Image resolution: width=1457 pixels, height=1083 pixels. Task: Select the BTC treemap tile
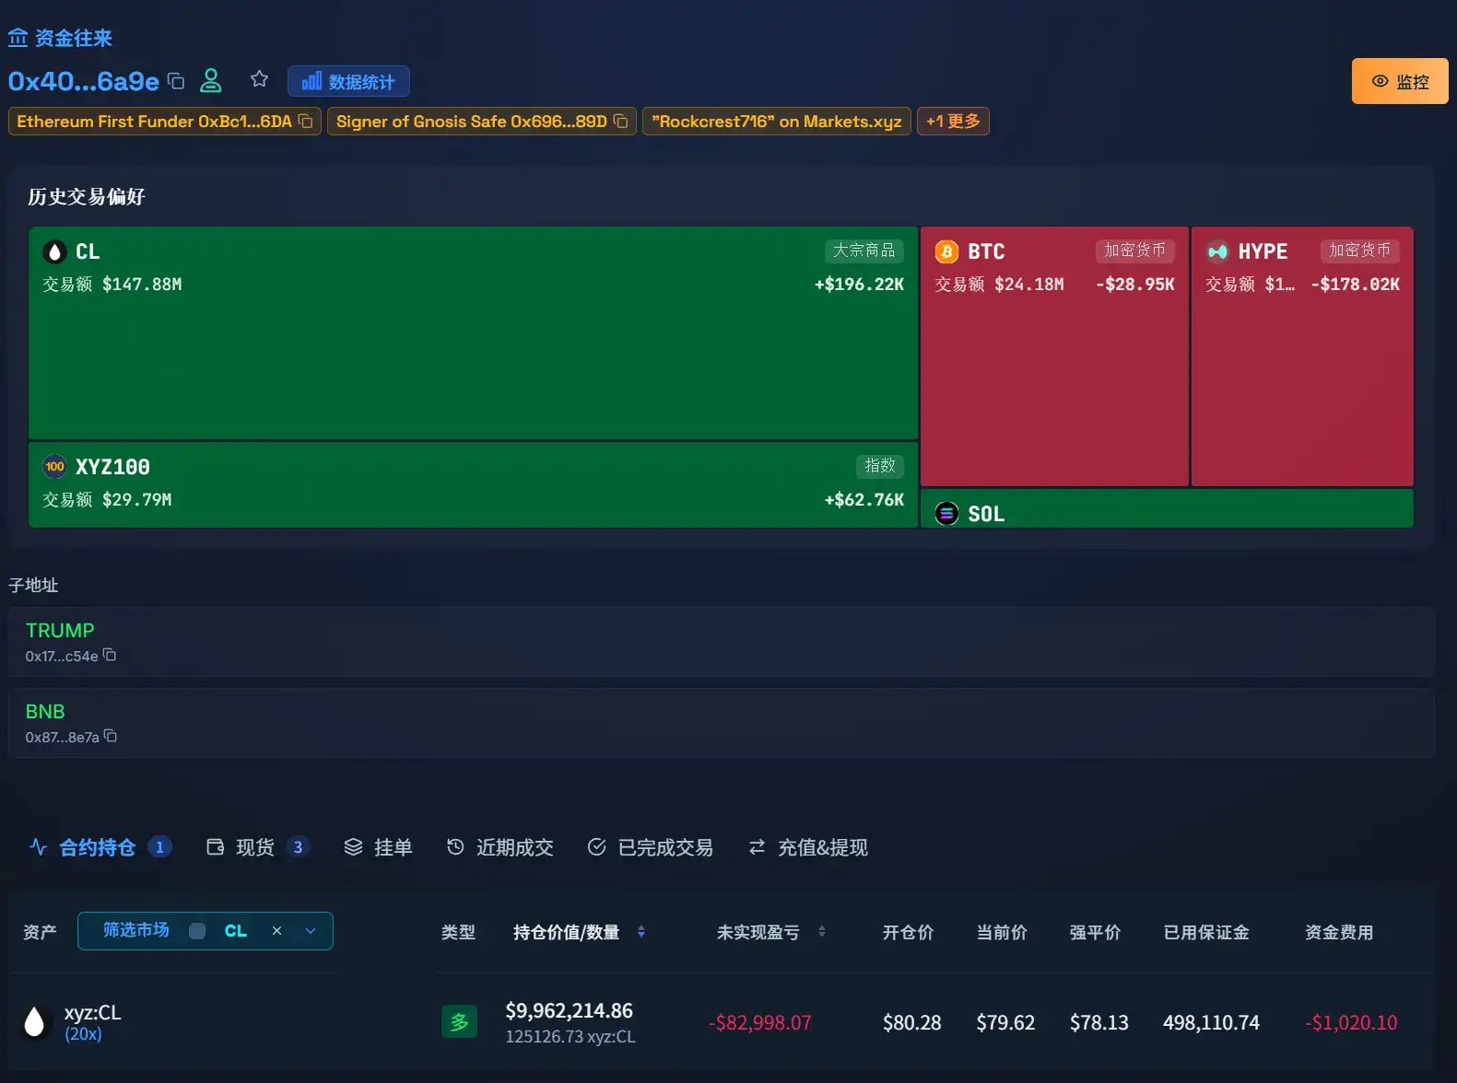1054,356
